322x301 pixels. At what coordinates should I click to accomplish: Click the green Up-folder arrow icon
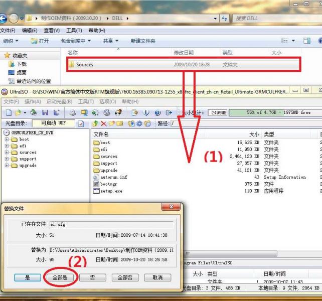pyautogui.click(x=95, y=123)
